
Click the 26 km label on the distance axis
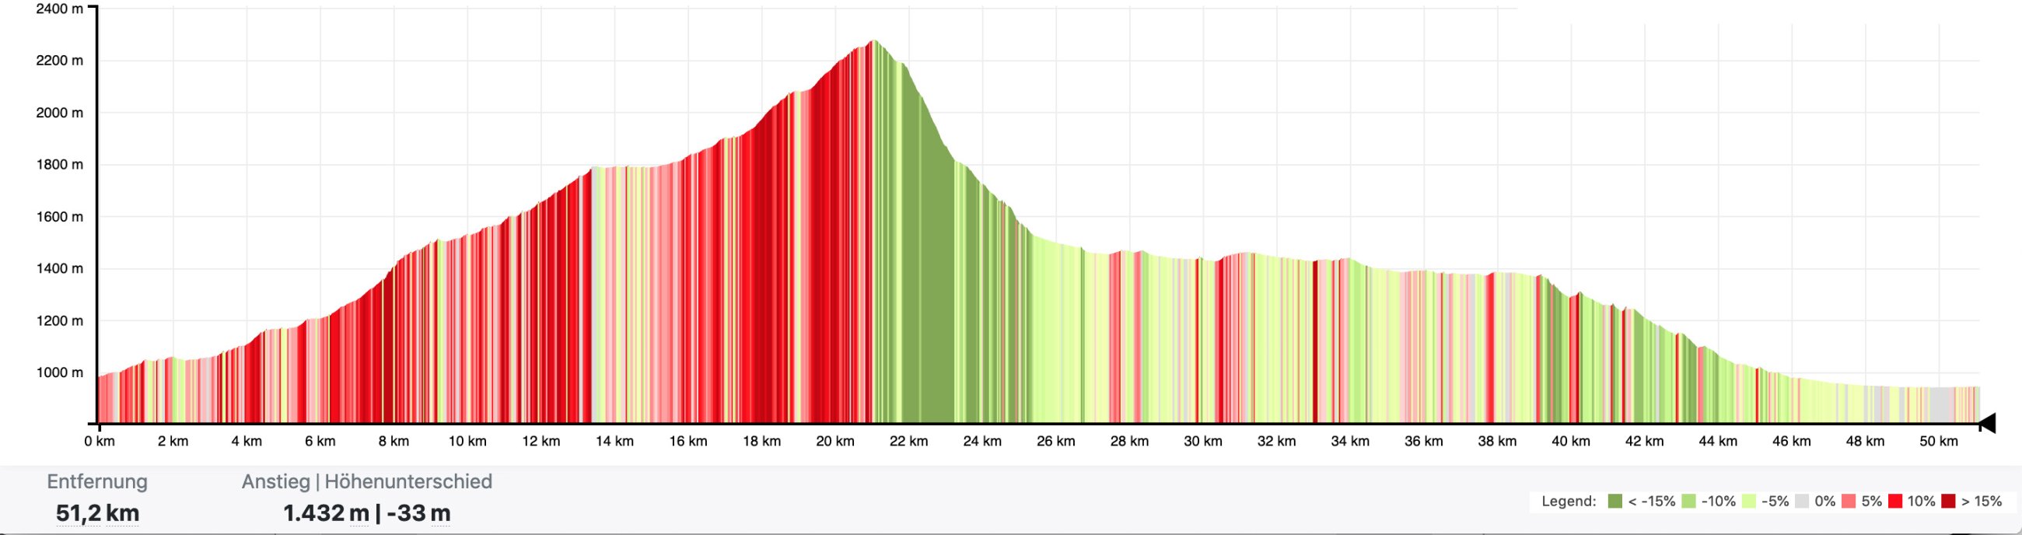1056,442
